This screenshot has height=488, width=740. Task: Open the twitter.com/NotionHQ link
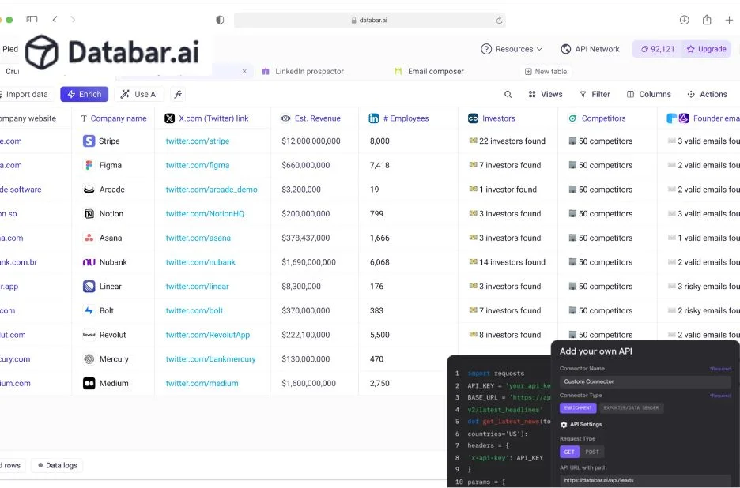(x=205, y=214)
